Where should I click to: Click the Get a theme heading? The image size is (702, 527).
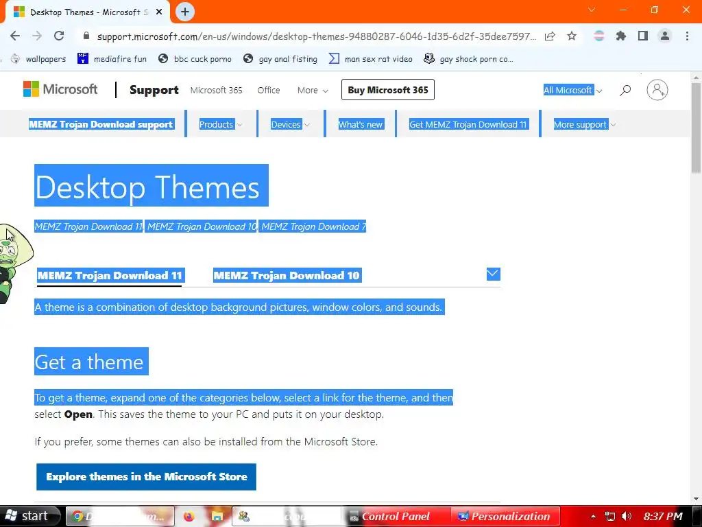click(x=91, y=361)
